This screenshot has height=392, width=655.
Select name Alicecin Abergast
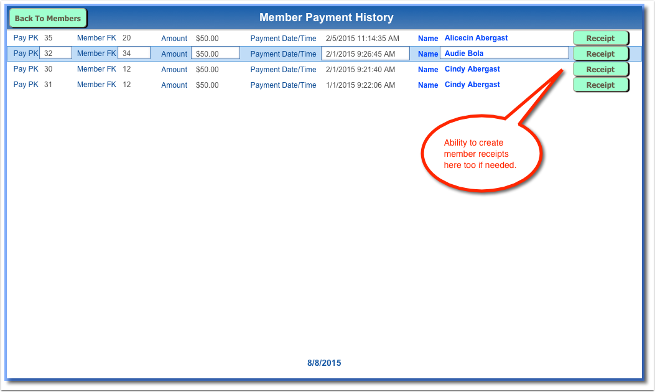[x=476, y=37]
